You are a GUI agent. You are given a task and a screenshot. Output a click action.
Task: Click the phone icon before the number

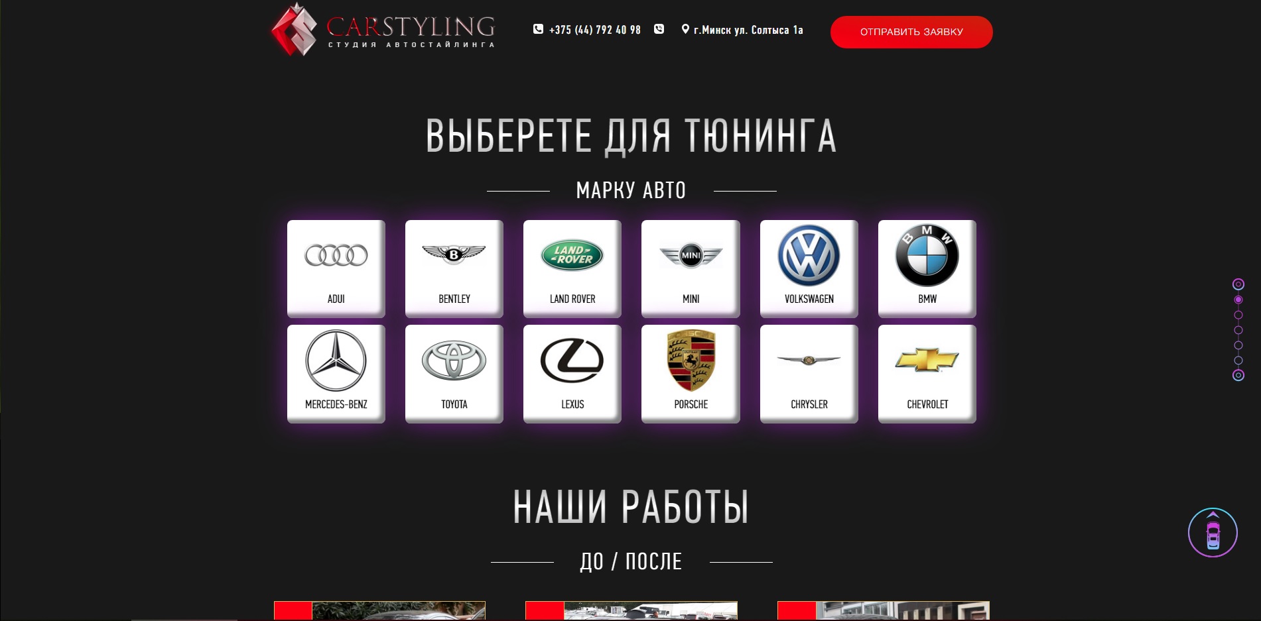pyautogui.click(x=538, y=29)
